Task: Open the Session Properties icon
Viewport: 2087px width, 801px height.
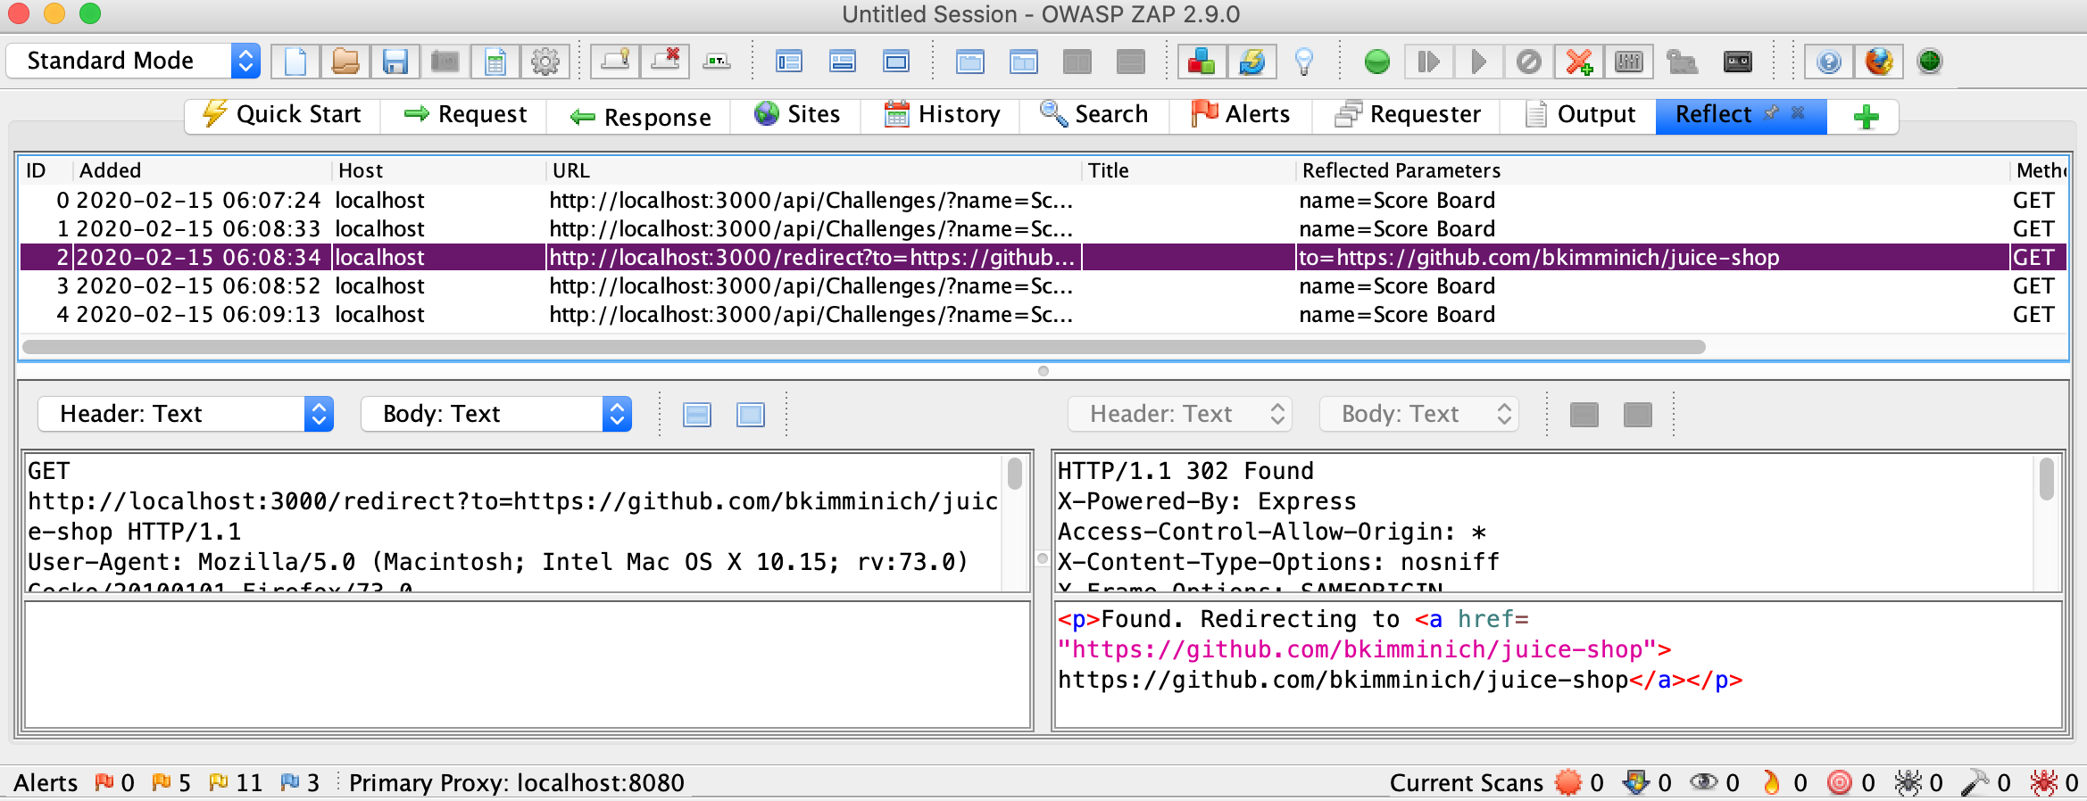Action: [x=495, y=62]
